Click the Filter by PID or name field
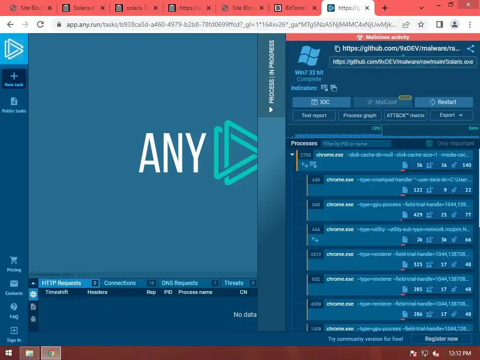This screenshot has width=480, height=360. point(356,143)
